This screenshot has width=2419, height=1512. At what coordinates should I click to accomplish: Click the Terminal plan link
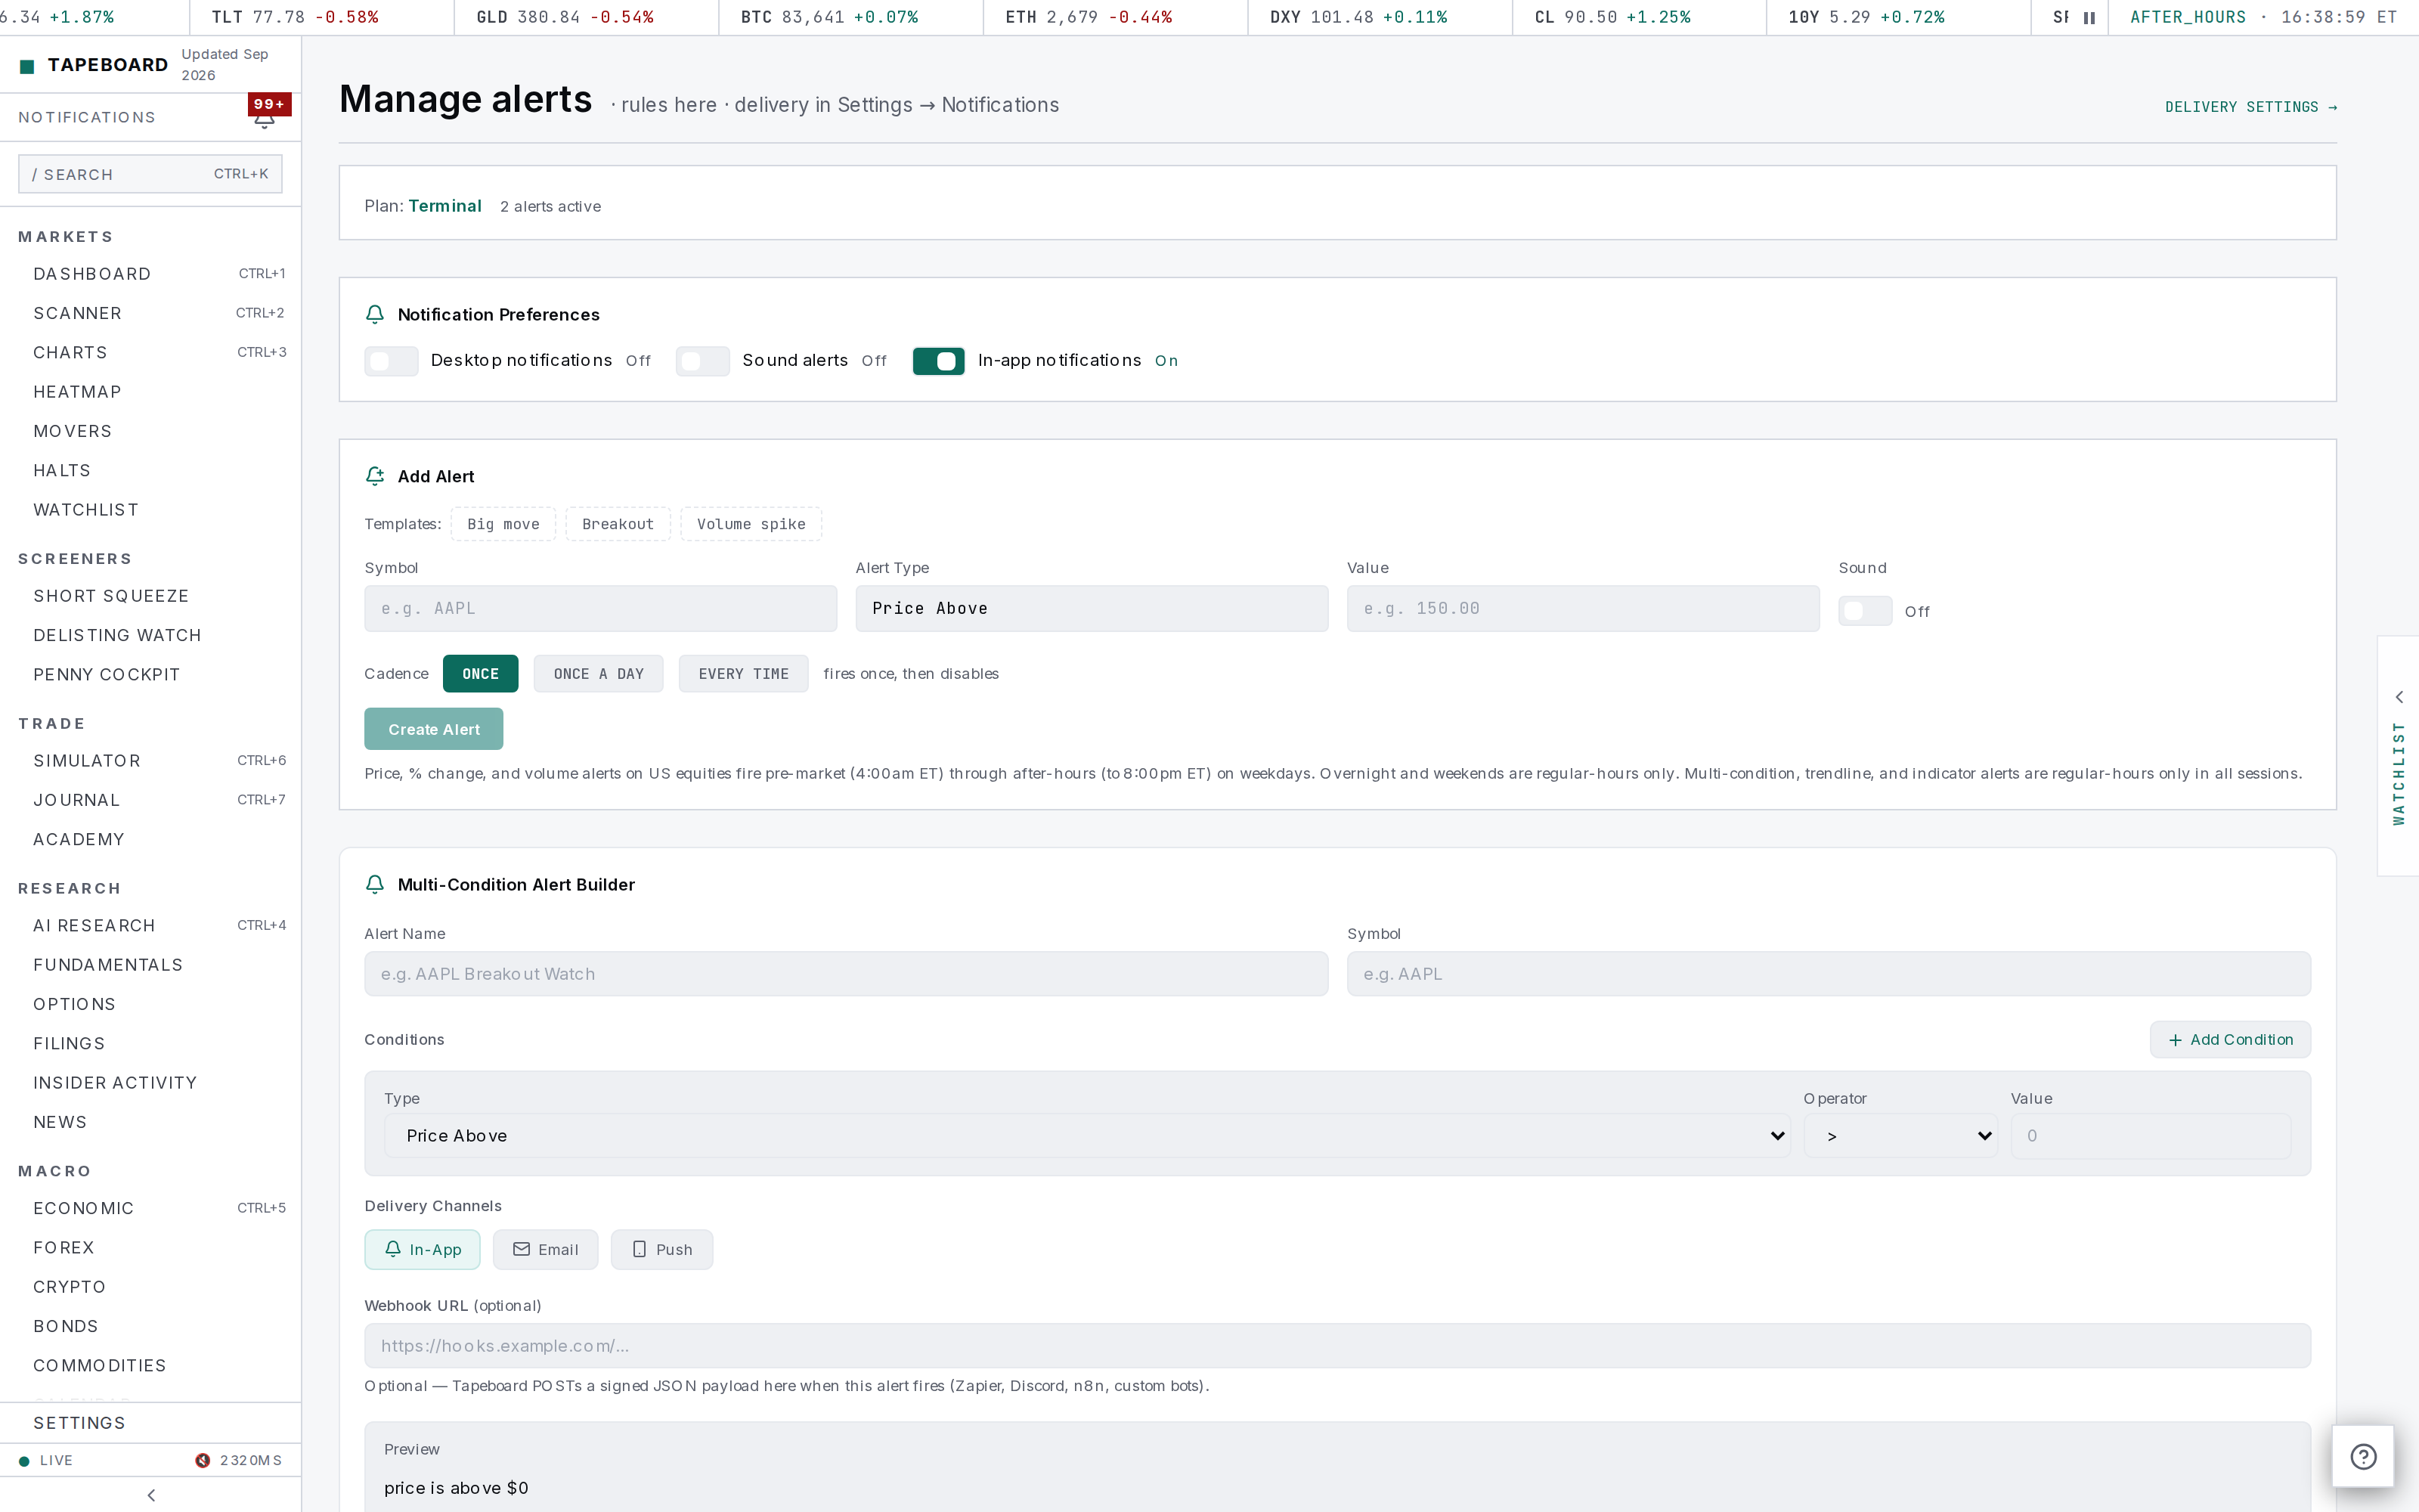pos(444,206)
